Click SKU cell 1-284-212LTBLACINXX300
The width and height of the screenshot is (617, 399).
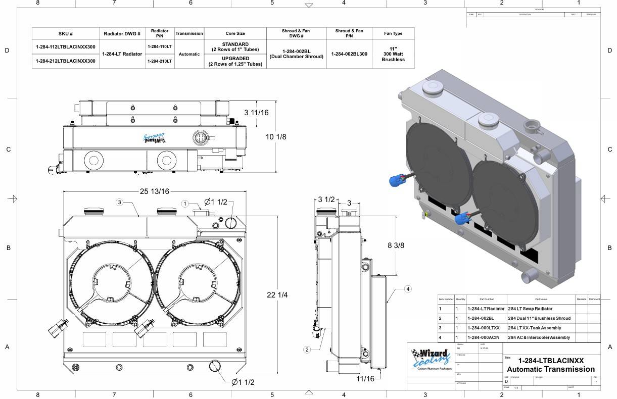click(66, 61)
